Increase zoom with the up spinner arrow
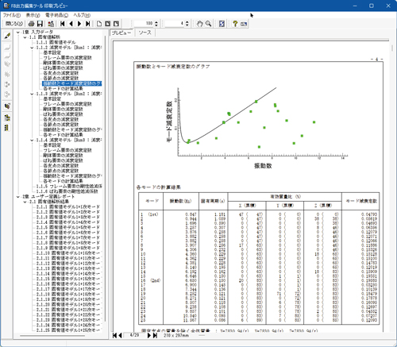Image resolution: width=397 pixels, height=347 pixels. (x=156, y=22)
